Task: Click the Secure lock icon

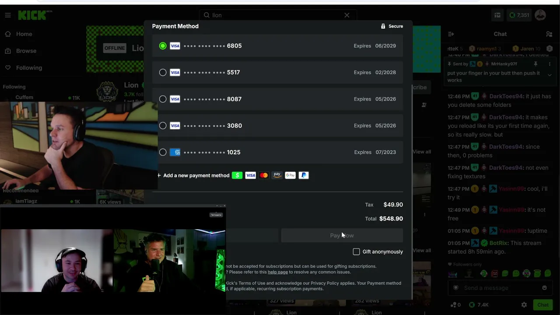Action: click(383, 26)
